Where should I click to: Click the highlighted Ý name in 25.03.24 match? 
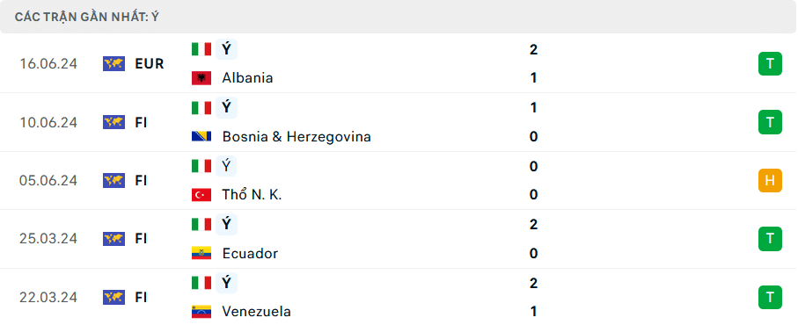click(226, 225)
